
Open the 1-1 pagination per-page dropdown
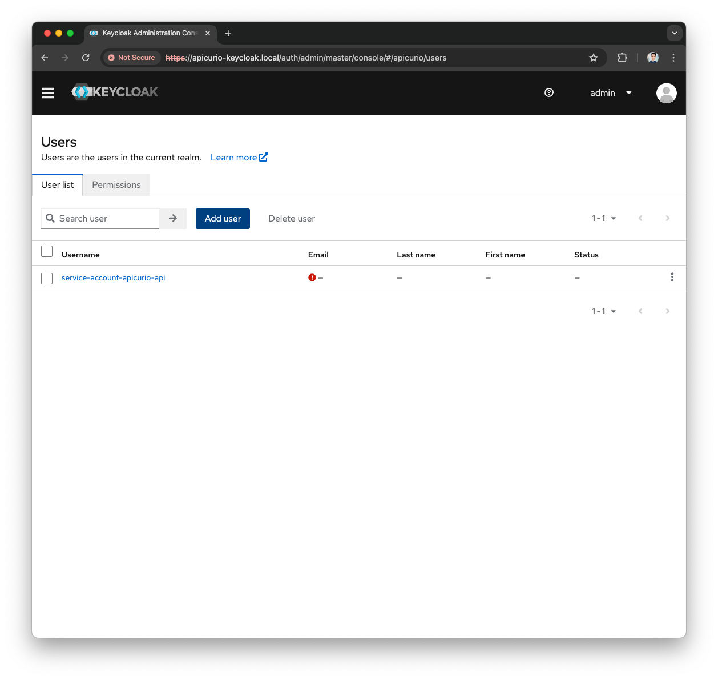(603, 218)
